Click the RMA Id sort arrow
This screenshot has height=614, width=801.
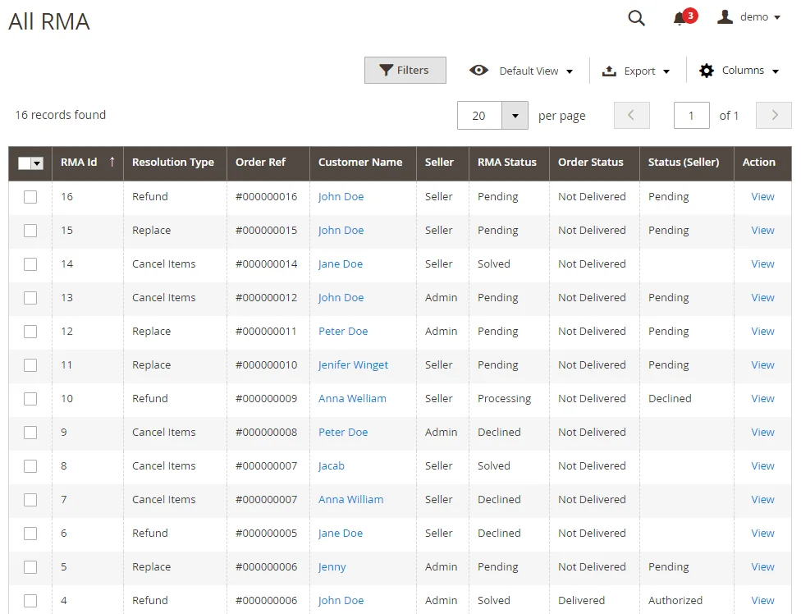[x=112, y=162]
